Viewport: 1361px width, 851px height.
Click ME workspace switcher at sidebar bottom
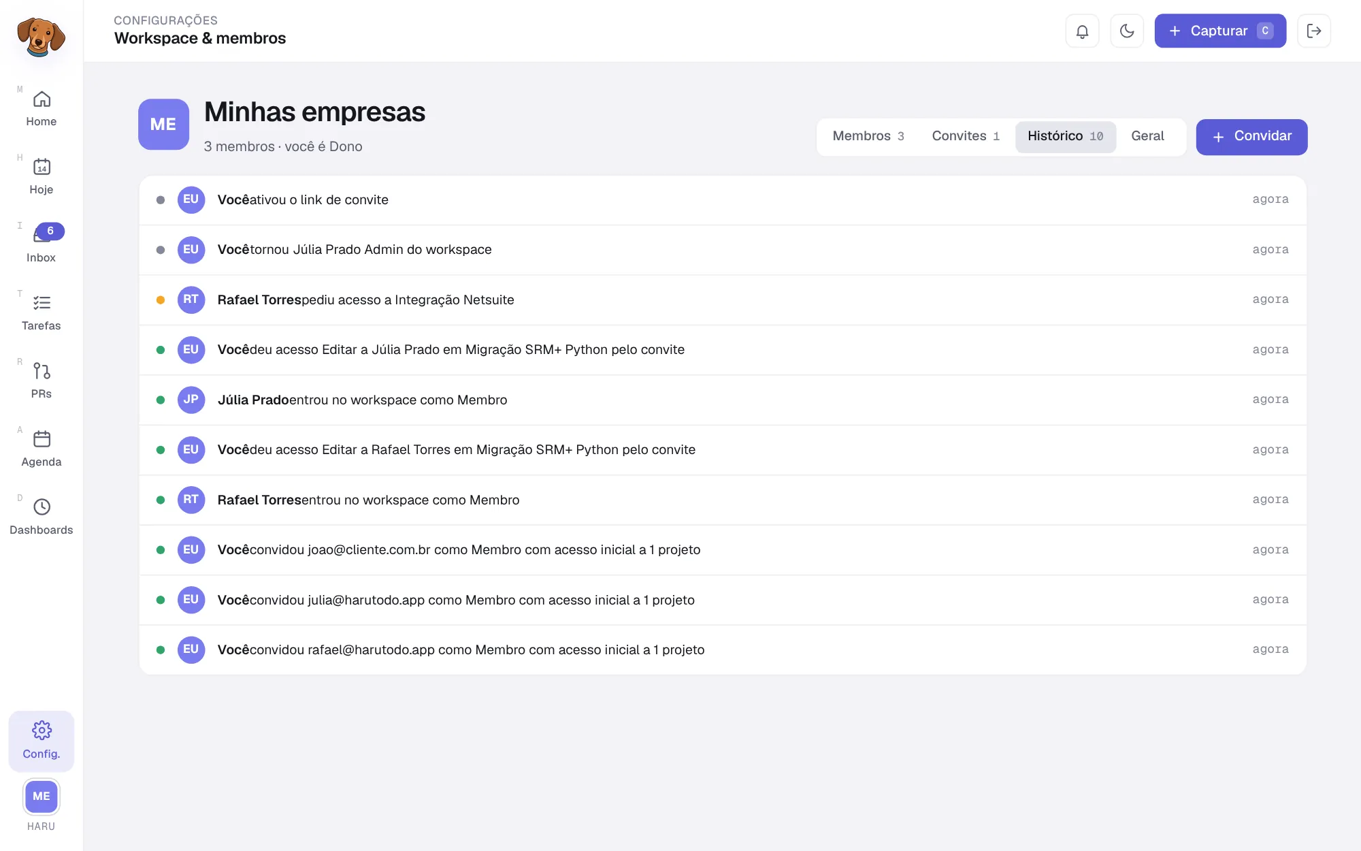pos(42,797)
